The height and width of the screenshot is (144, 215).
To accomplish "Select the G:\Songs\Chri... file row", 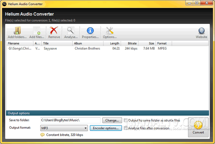I will click(x=108, y=48).
